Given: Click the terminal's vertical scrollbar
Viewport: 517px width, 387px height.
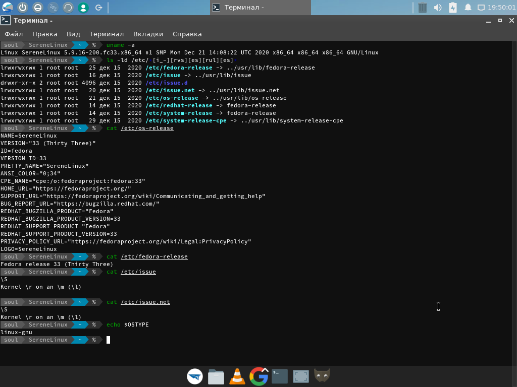Looking at the screenshot, I should pos(514,203).
